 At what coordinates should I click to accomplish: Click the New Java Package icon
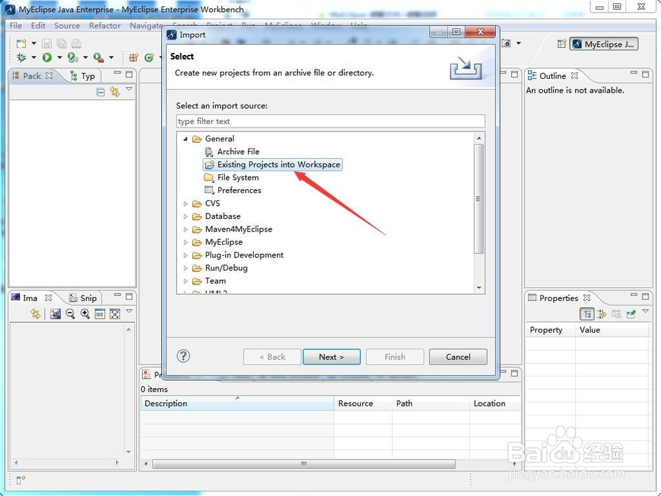134,58
